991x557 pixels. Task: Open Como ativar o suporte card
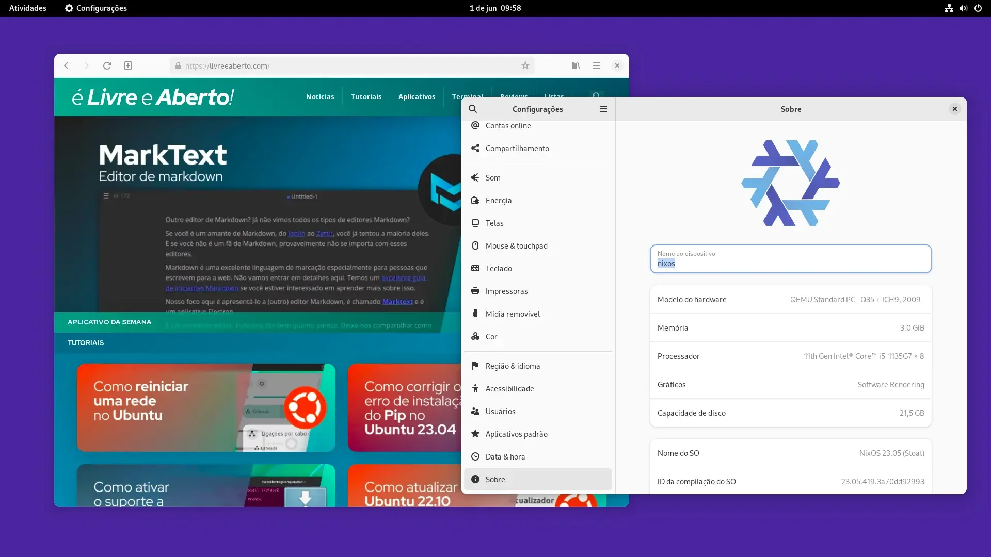[206, 485]
